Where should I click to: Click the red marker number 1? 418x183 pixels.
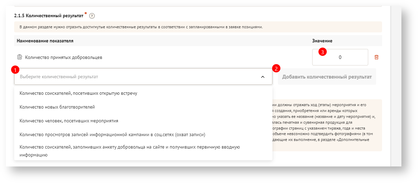(x=14, y=70)
